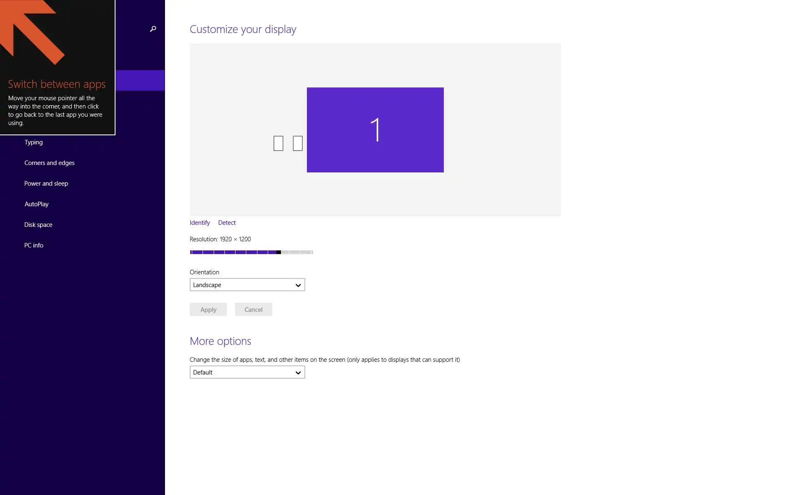Expand the Orientation Landscape dropdown
792x495 pixels.
point(247,285)
